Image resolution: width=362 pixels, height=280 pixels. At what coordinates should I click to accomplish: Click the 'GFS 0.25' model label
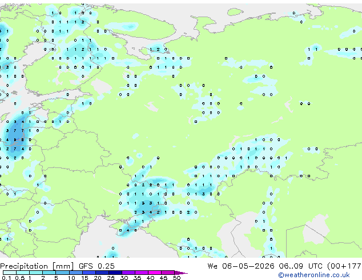click(96, 266)
